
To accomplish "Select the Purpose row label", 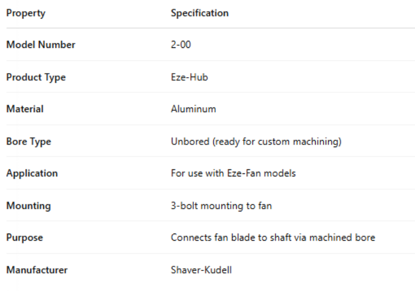I will (25, 238).
